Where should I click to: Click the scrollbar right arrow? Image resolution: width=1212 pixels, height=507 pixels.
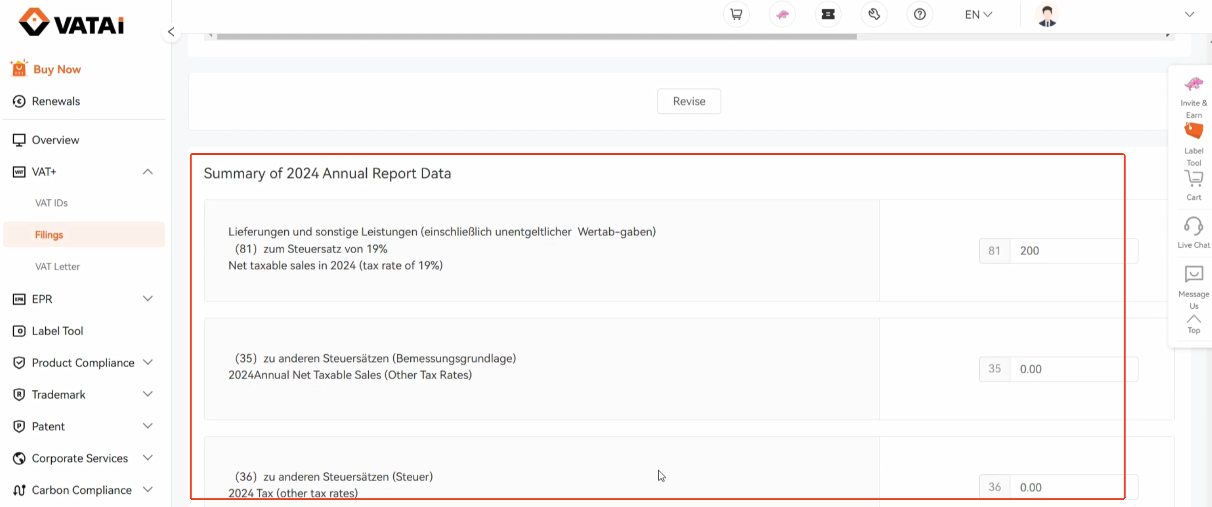click(1168, 35)
